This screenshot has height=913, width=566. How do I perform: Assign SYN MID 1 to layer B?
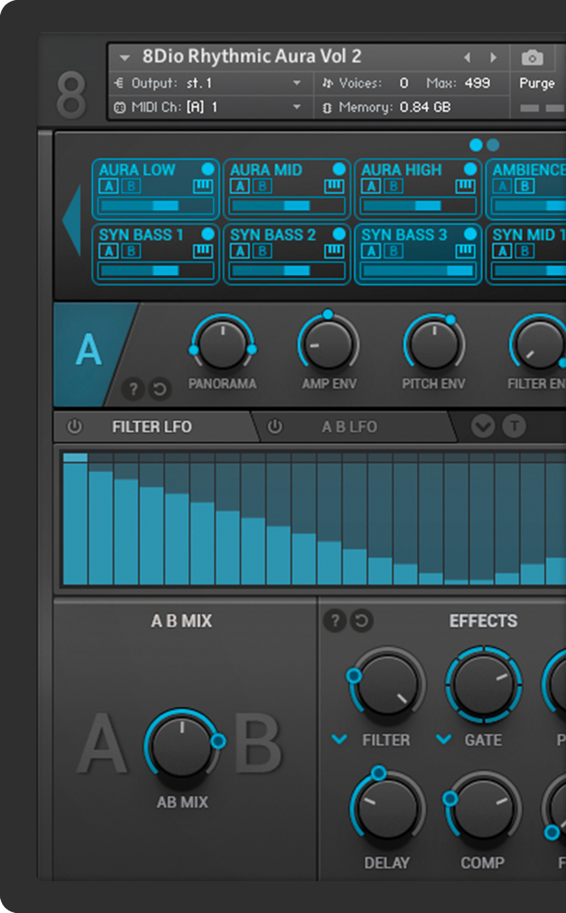(x=525, y=251)
